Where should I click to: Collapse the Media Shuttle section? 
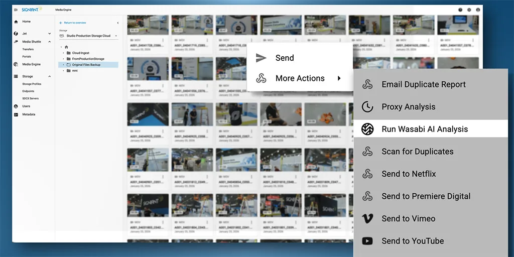coord(49,42)
